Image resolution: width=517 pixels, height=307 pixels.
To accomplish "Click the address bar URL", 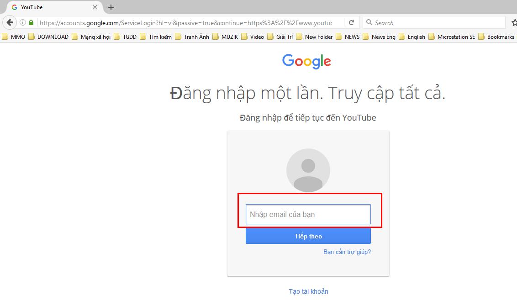I will pos(185,23).
